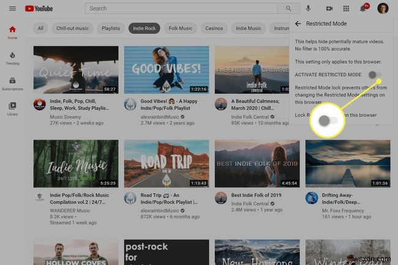Image resolution: width=398 pixels, height=265 pixels.
Task: Open the notifications bell
Action: point(363,9)
